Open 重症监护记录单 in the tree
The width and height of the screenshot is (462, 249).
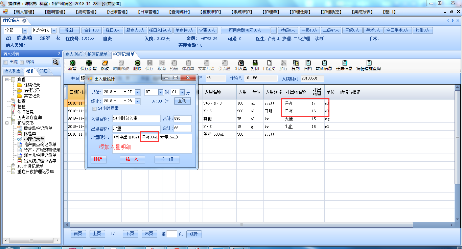pos(38,128)
